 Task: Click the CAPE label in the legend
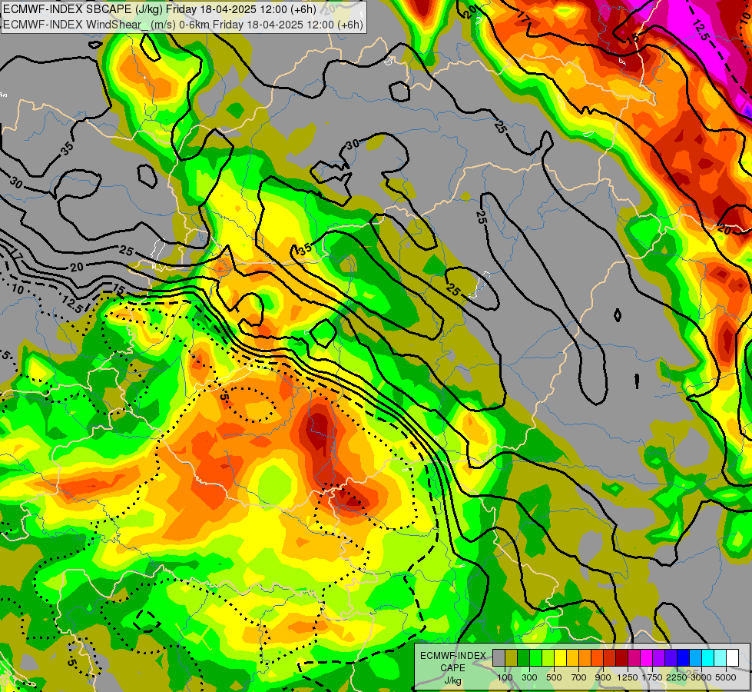pos(452,667)
